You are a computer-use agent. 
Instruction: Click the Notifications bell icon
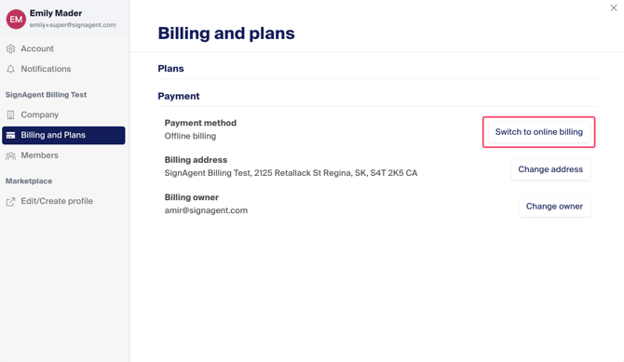coord(11,69)
